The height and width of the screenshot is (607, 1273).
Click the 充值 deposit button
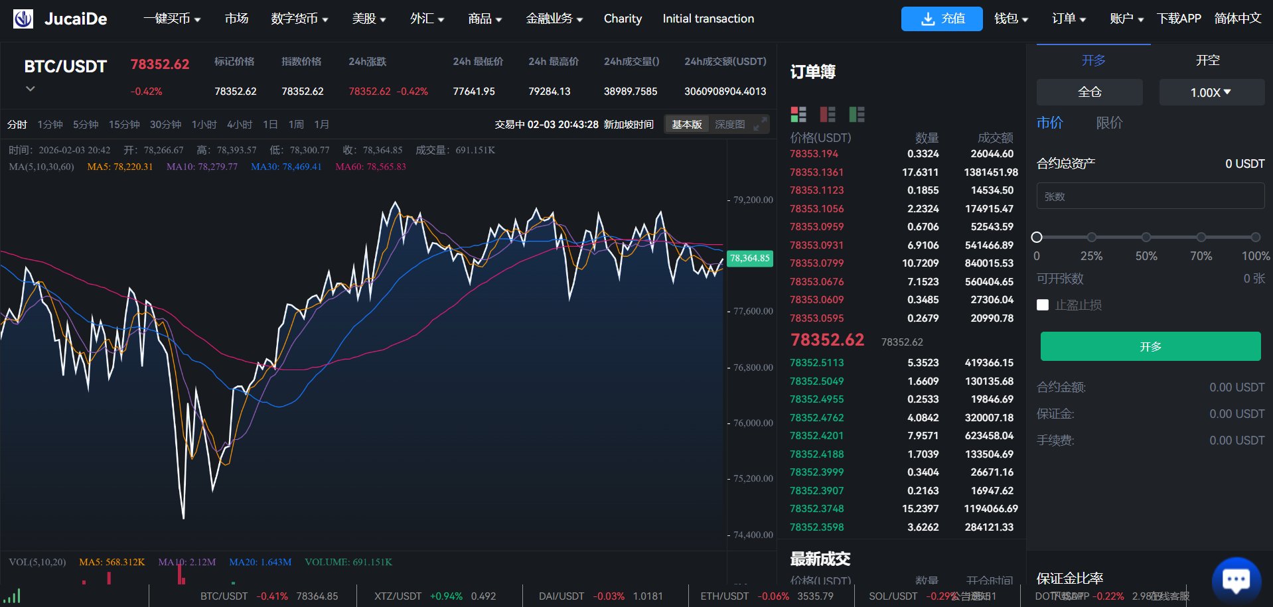(x=941, y=19)
